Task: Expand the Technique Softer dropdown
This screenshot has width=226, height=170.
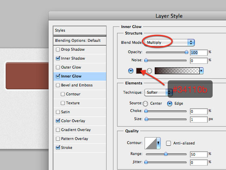Action: tap(158, 93)
